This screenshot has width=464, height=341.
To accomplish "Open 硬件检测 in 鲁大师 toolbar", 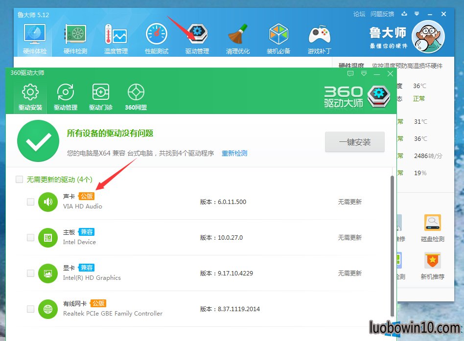I will coord(75,39).
